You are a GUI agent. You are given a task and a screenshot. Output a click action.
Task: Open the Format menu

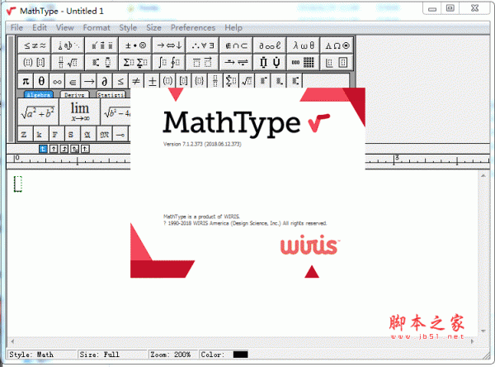97,27
